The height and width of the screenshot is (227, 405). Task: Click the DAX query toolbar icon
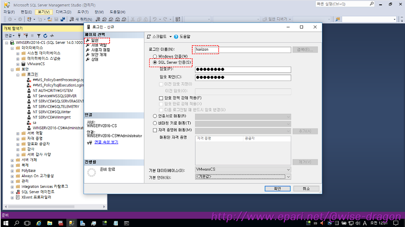[124, 19]
